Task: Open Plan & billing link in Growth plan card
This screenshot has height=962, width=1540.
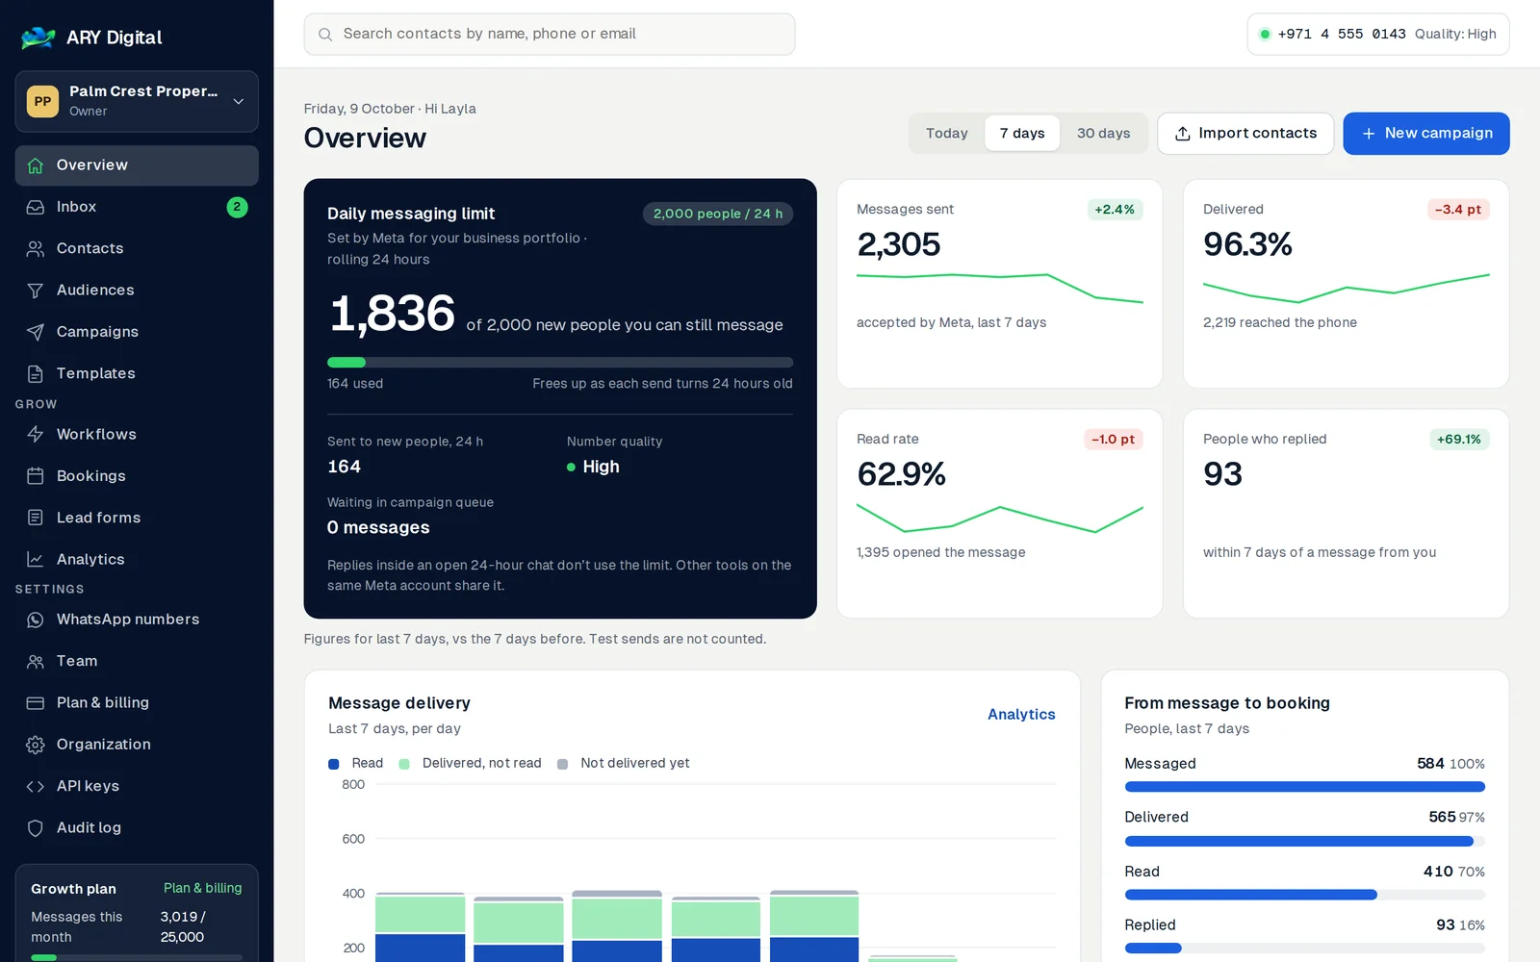Action: click(202, 888)
